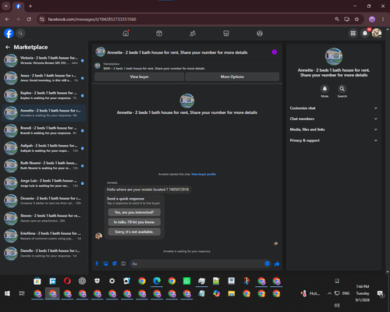Screen dimensions: 390x312
Task: Open browser zoom magnifier in address bar
Action: [x=337, y=19]
